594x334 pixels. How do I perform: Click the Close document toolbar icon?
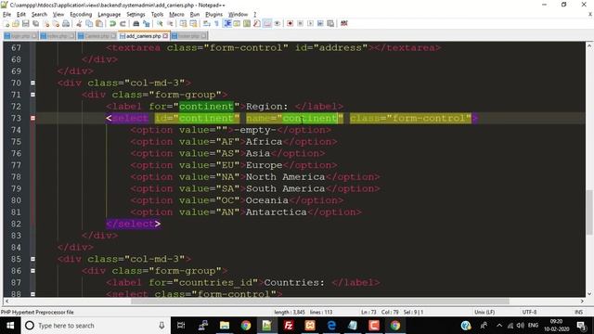(x=45, y=23)
